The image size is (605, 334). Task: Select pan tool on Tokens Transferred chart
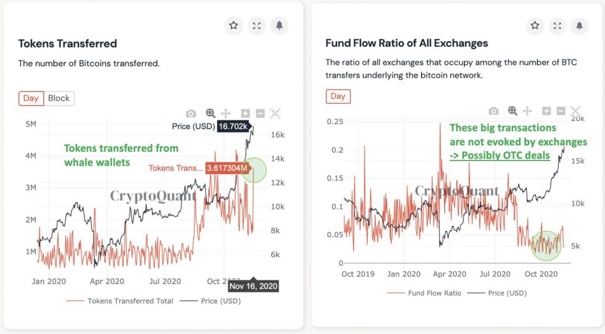(226, 114)
